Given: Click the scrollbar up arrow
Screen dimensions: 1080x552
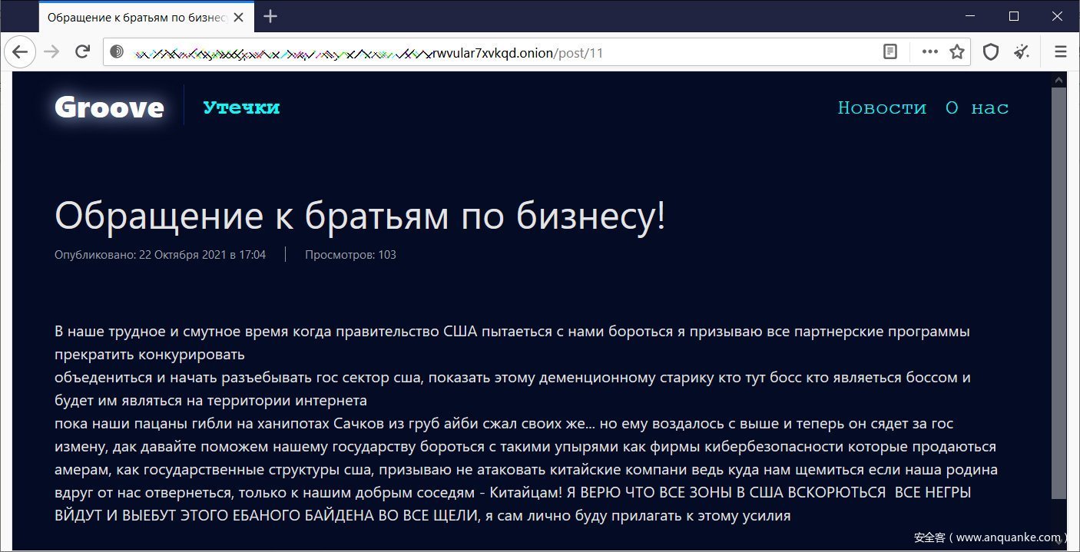Looking at the screenshot, I should pos(1058,79).
